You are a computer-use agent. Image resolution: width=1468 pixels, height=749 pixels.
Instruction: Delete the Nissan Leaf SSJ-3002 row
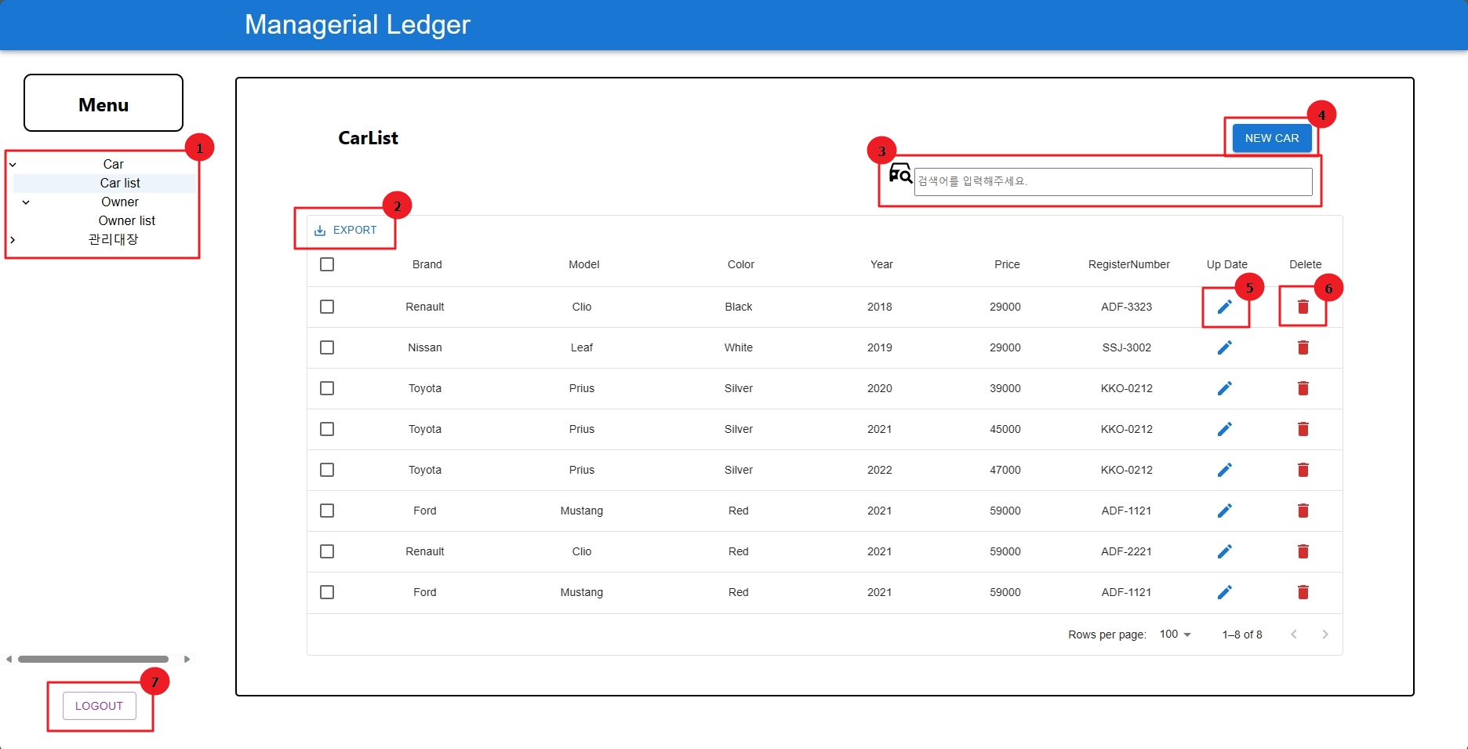pyautogui.click(x=1303, y=347)
